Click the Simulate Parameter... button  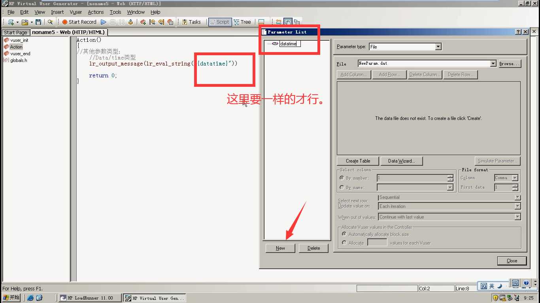pos(497,161)
